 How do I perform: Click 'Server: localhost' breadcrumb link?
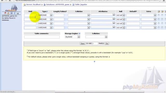(33, 5)
